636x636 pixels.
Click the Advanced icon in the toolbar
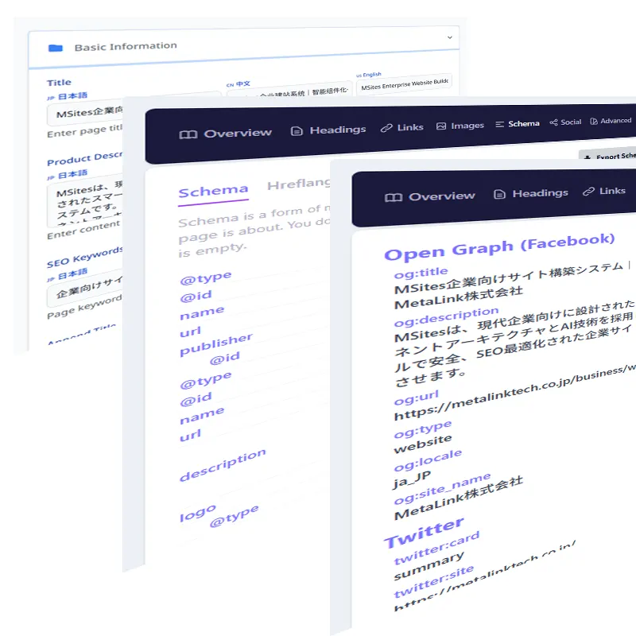(x=593, y=122)
